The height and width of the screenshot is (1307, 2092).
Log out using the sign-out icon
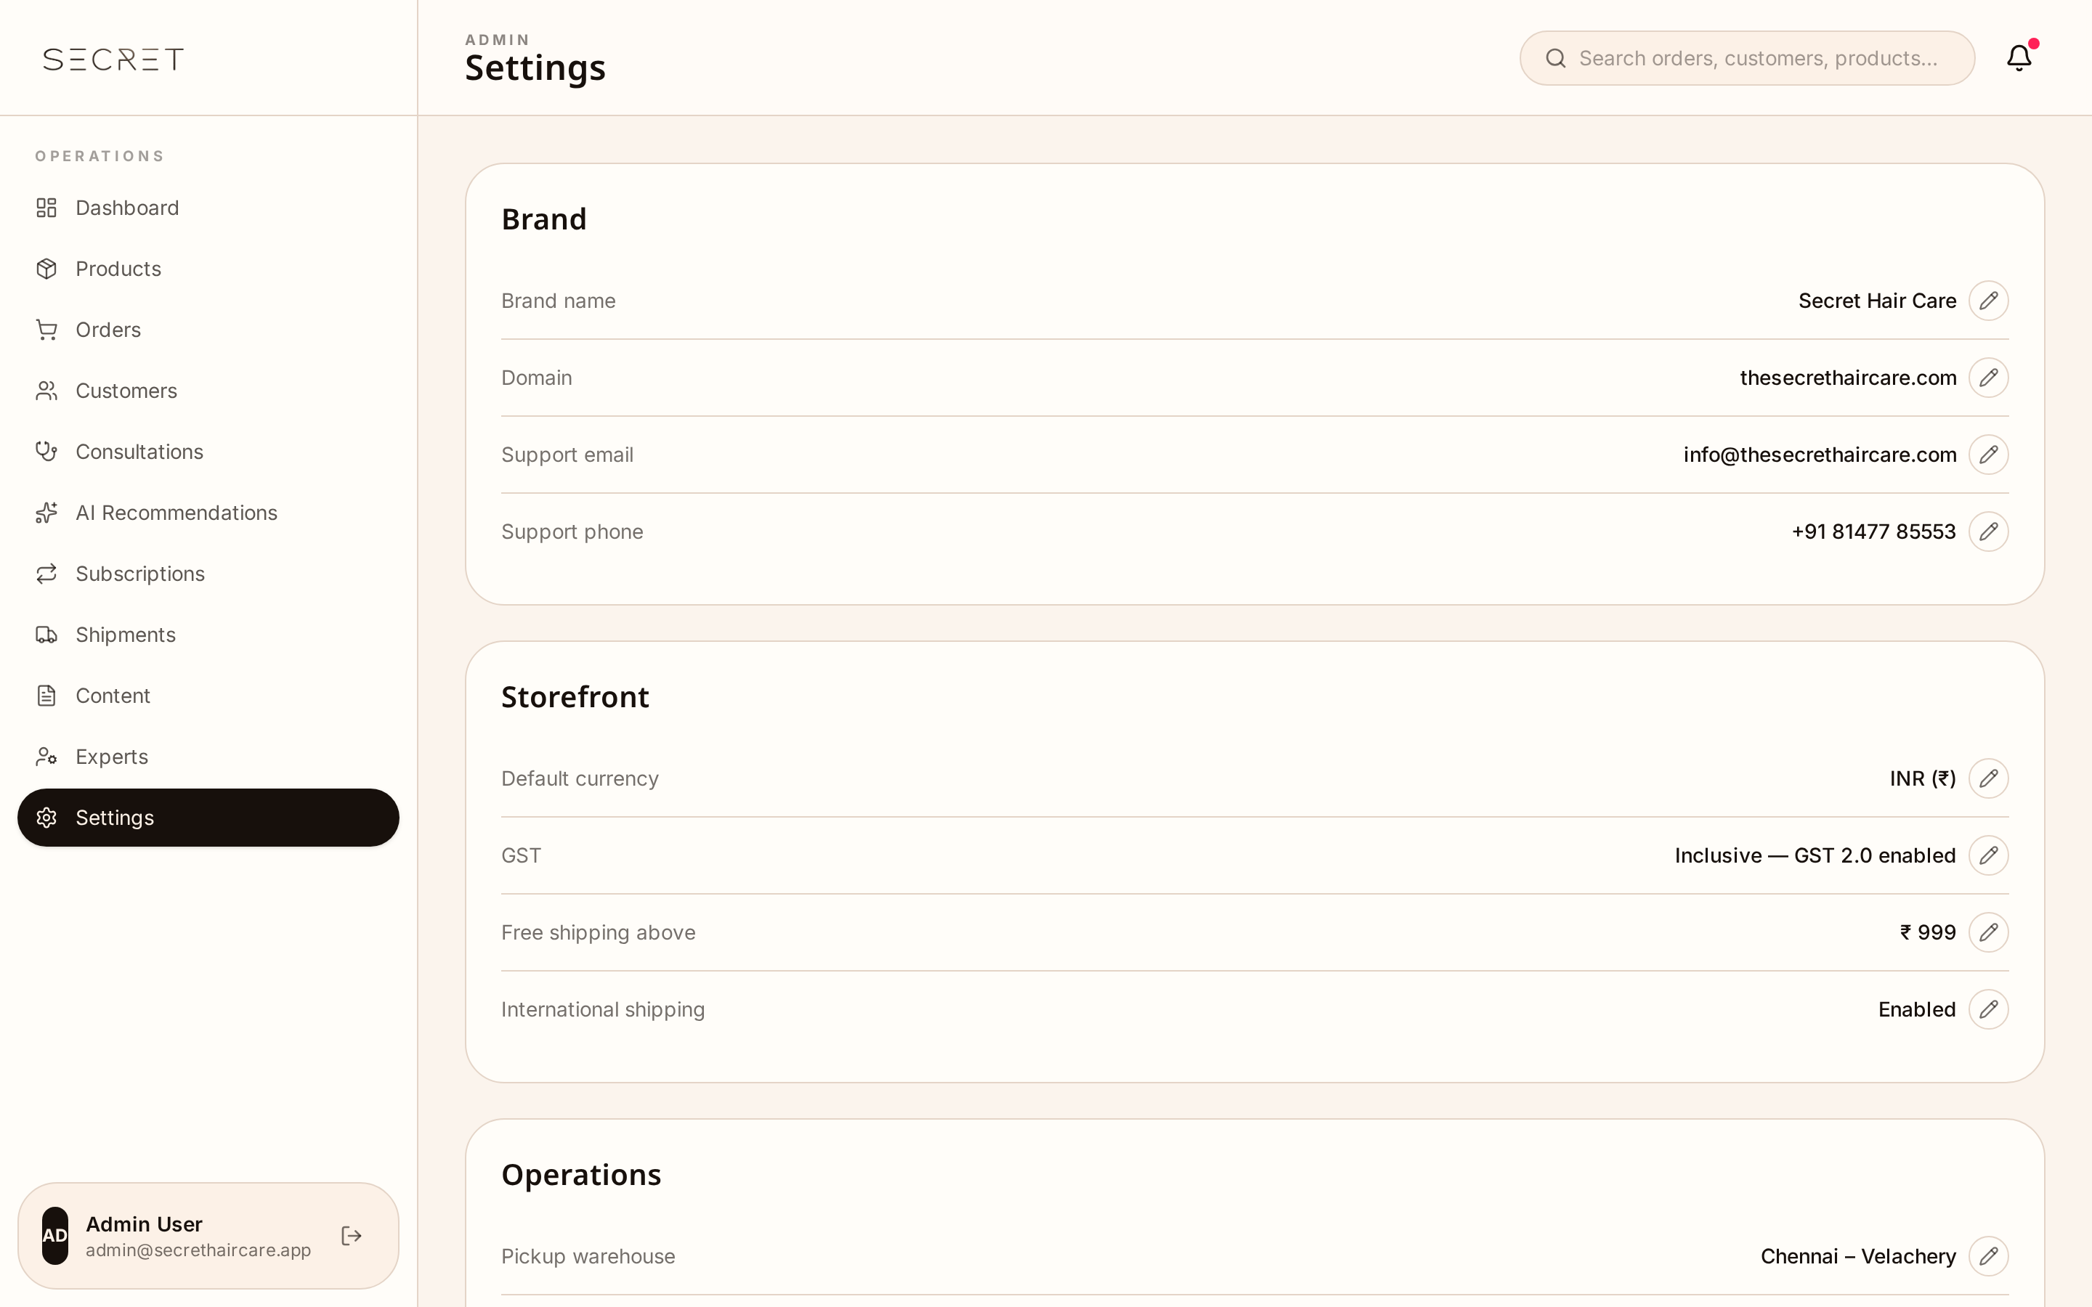pos(351,1235)
